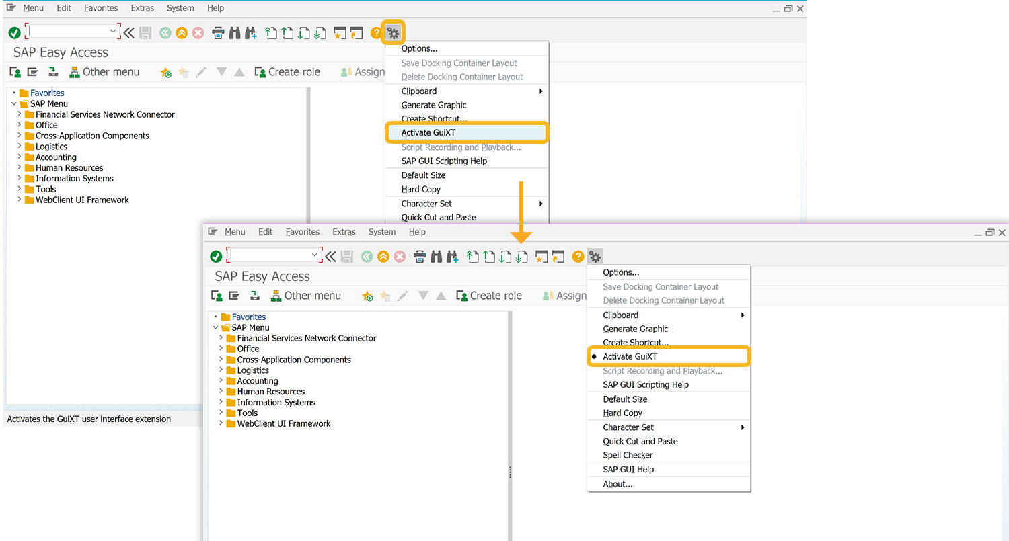Open the command field dropdown in the front window
1009x541 pixels.
click(315, 255)
